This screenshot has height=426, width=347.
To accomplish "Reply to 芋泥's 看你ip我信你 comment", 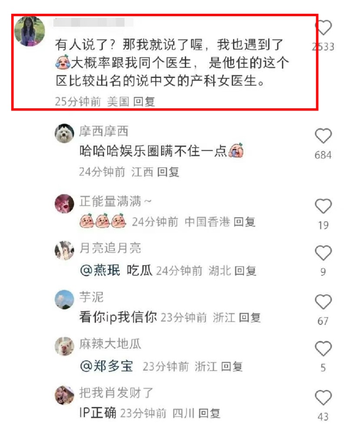I will (250, 317).
